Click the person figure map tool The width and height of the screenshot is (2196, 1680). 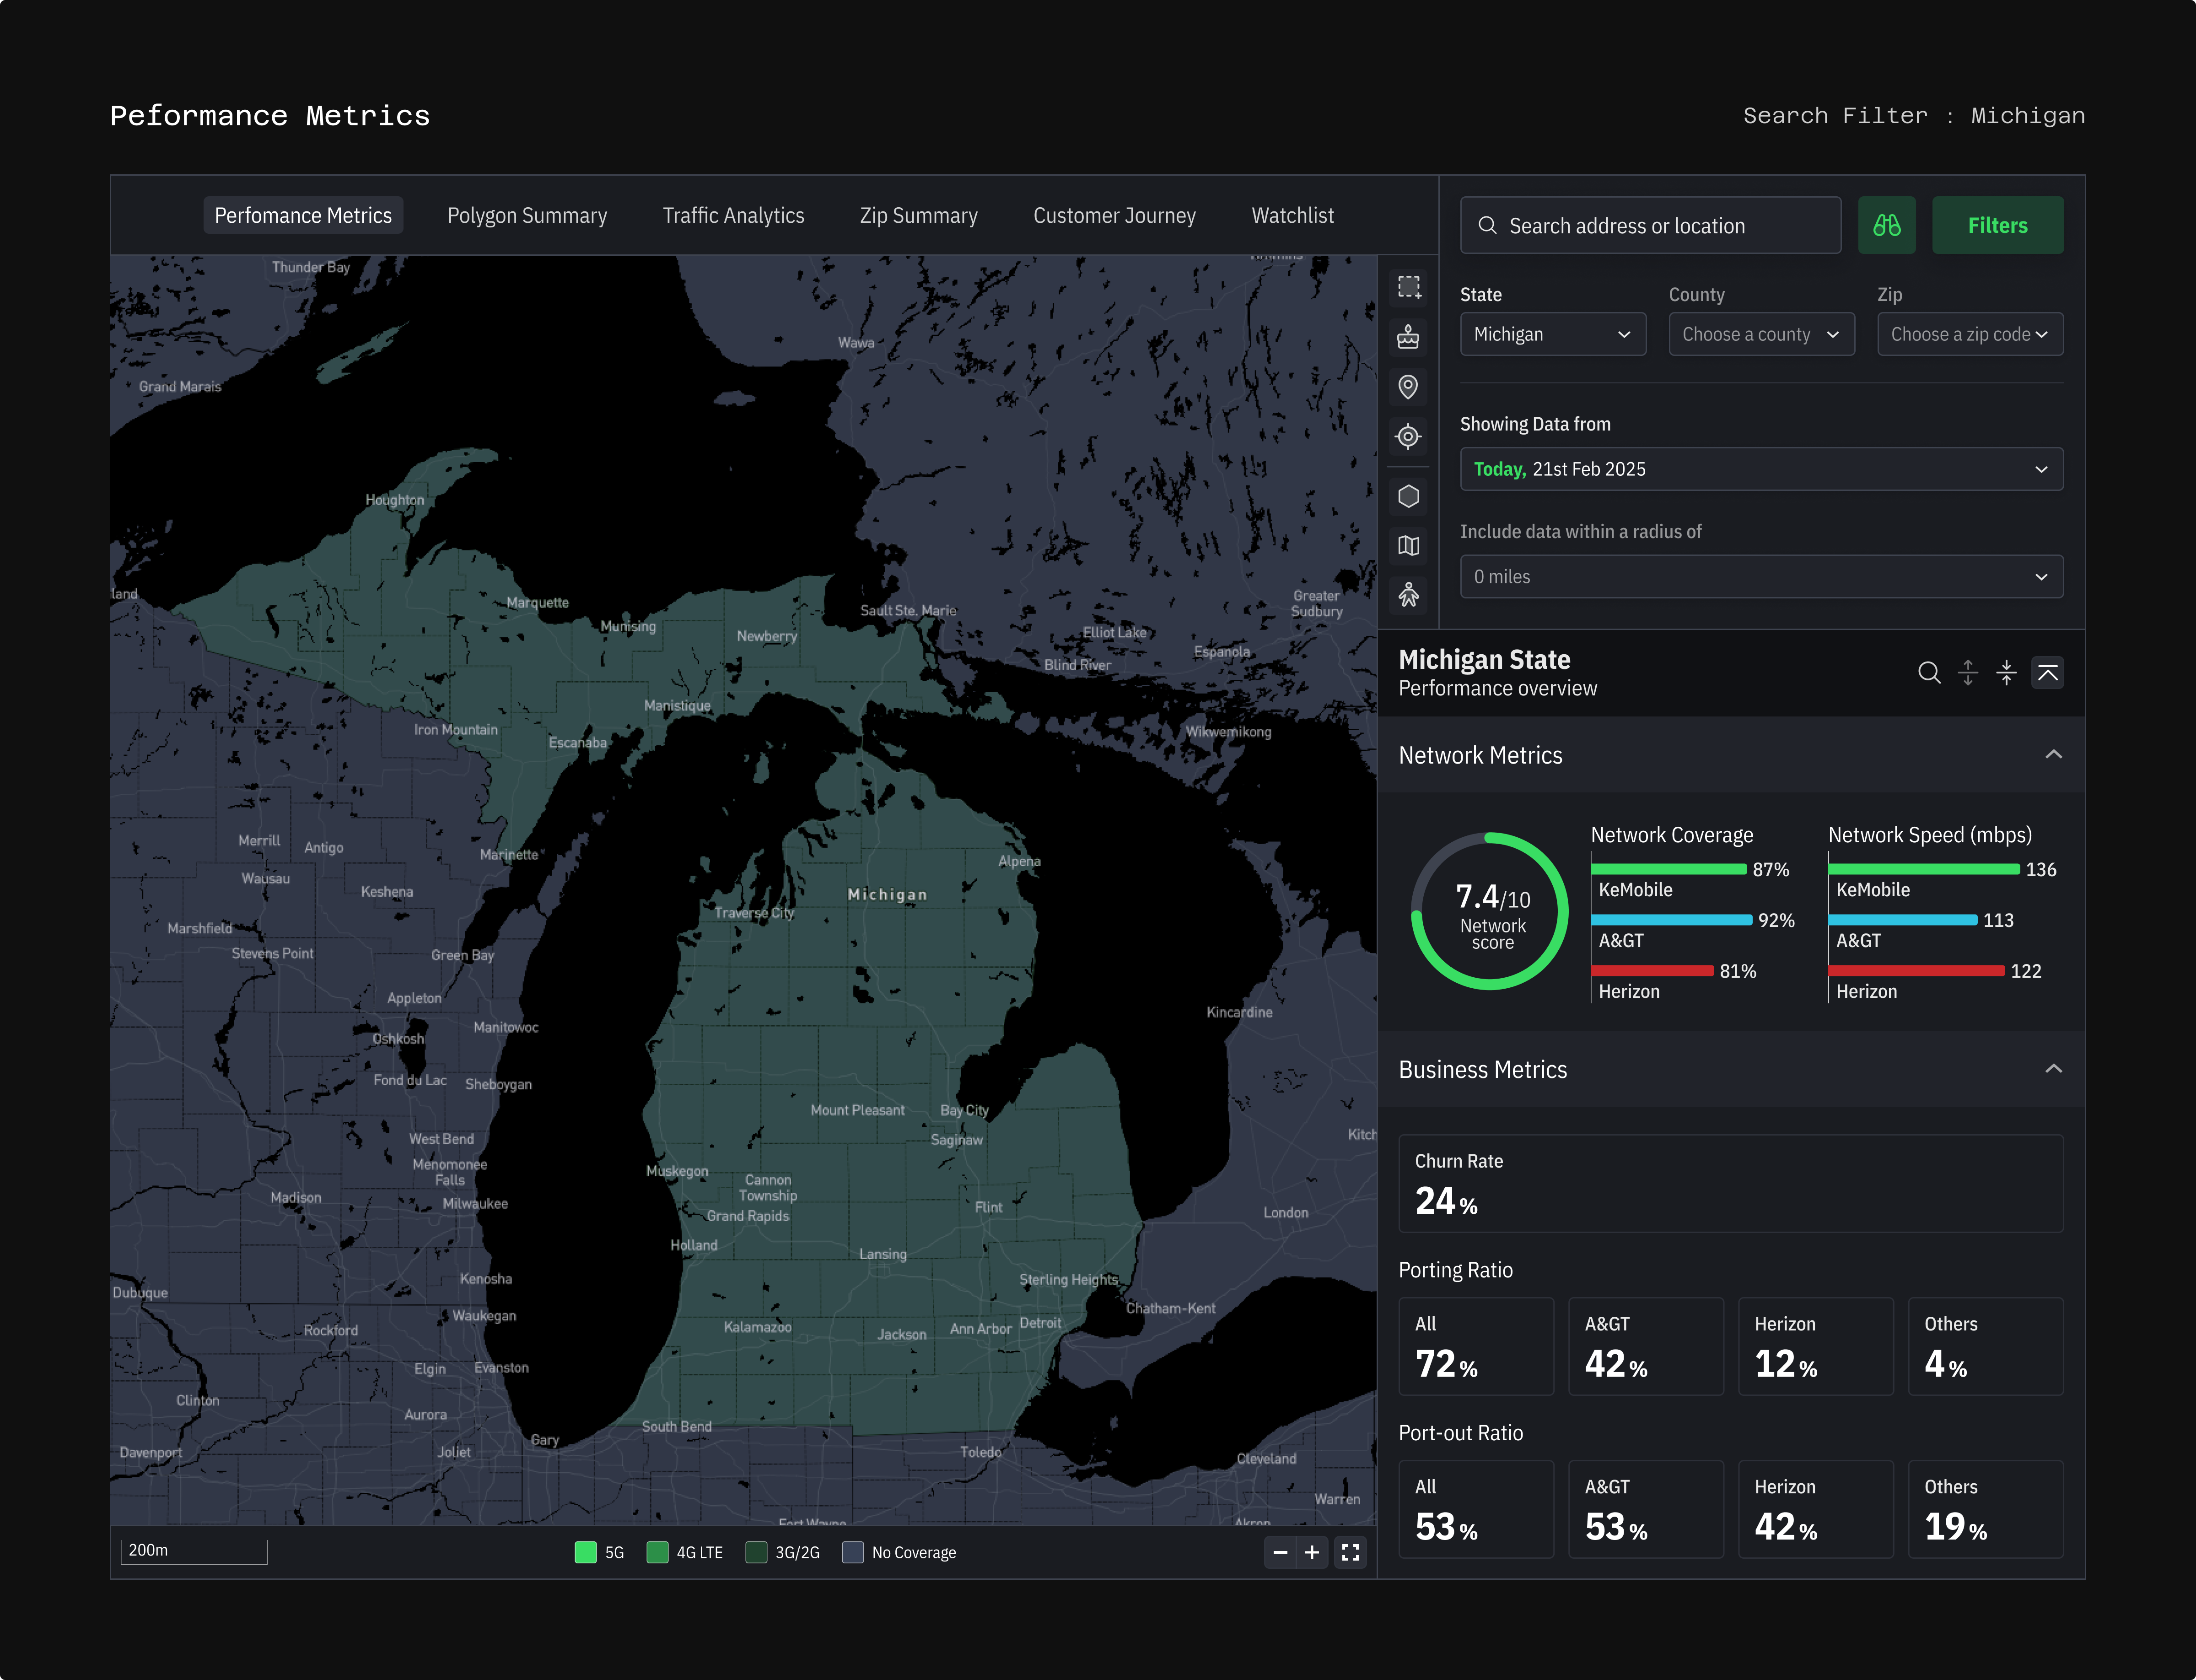(x=1409, y=595)
